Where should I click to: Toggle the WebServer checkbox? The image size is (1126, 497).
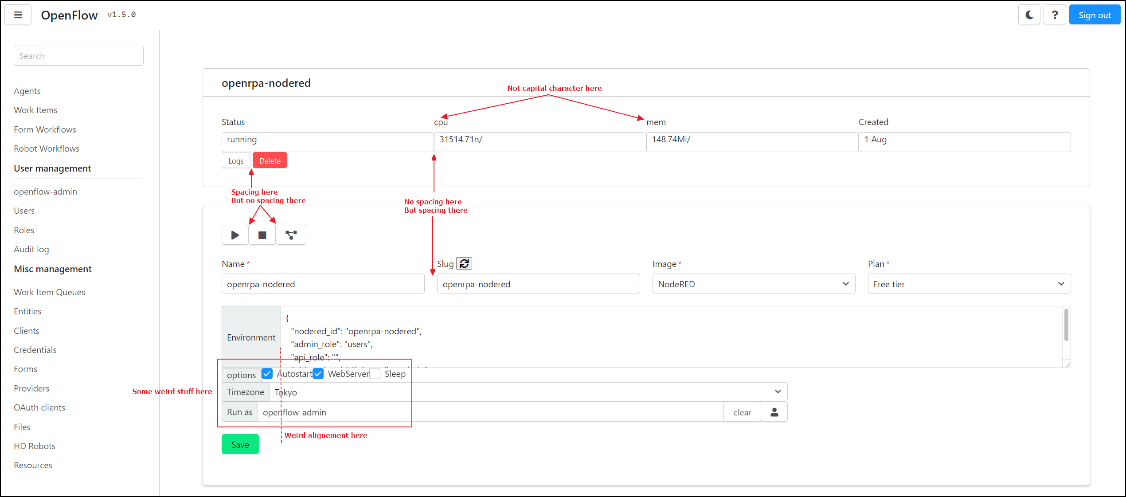point(318,374)
